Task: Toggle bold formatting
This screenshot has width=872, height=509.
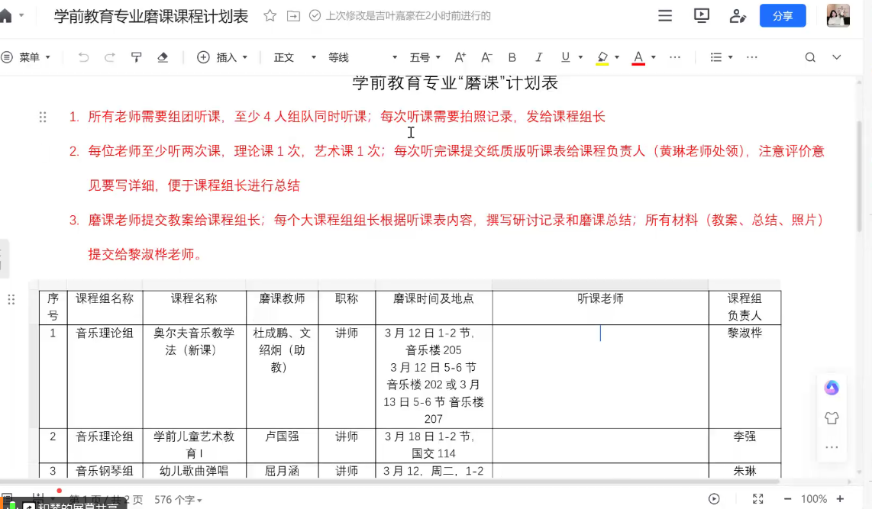Action: (512, 57)
